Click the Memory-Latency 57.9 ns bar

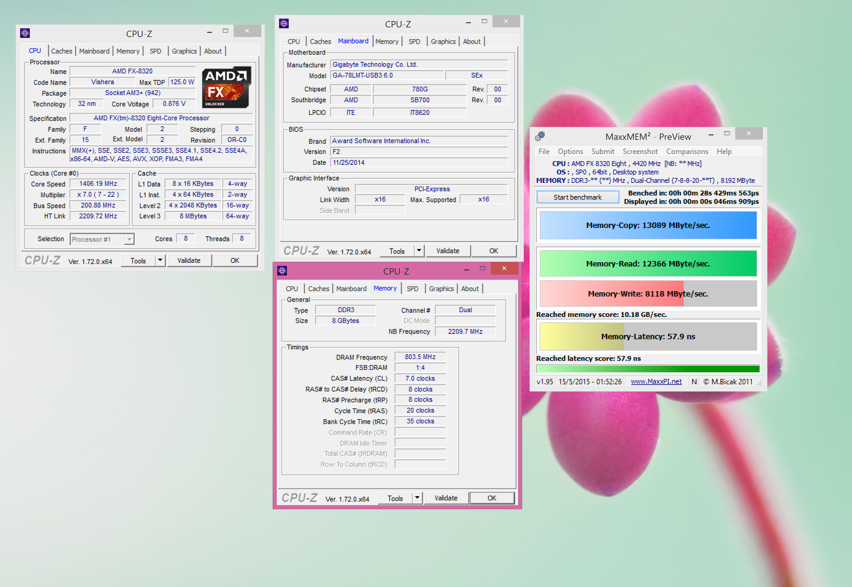coord(648,337)
